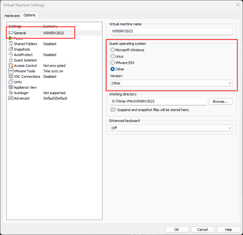Open the Version dropdown

pos(171,83)
